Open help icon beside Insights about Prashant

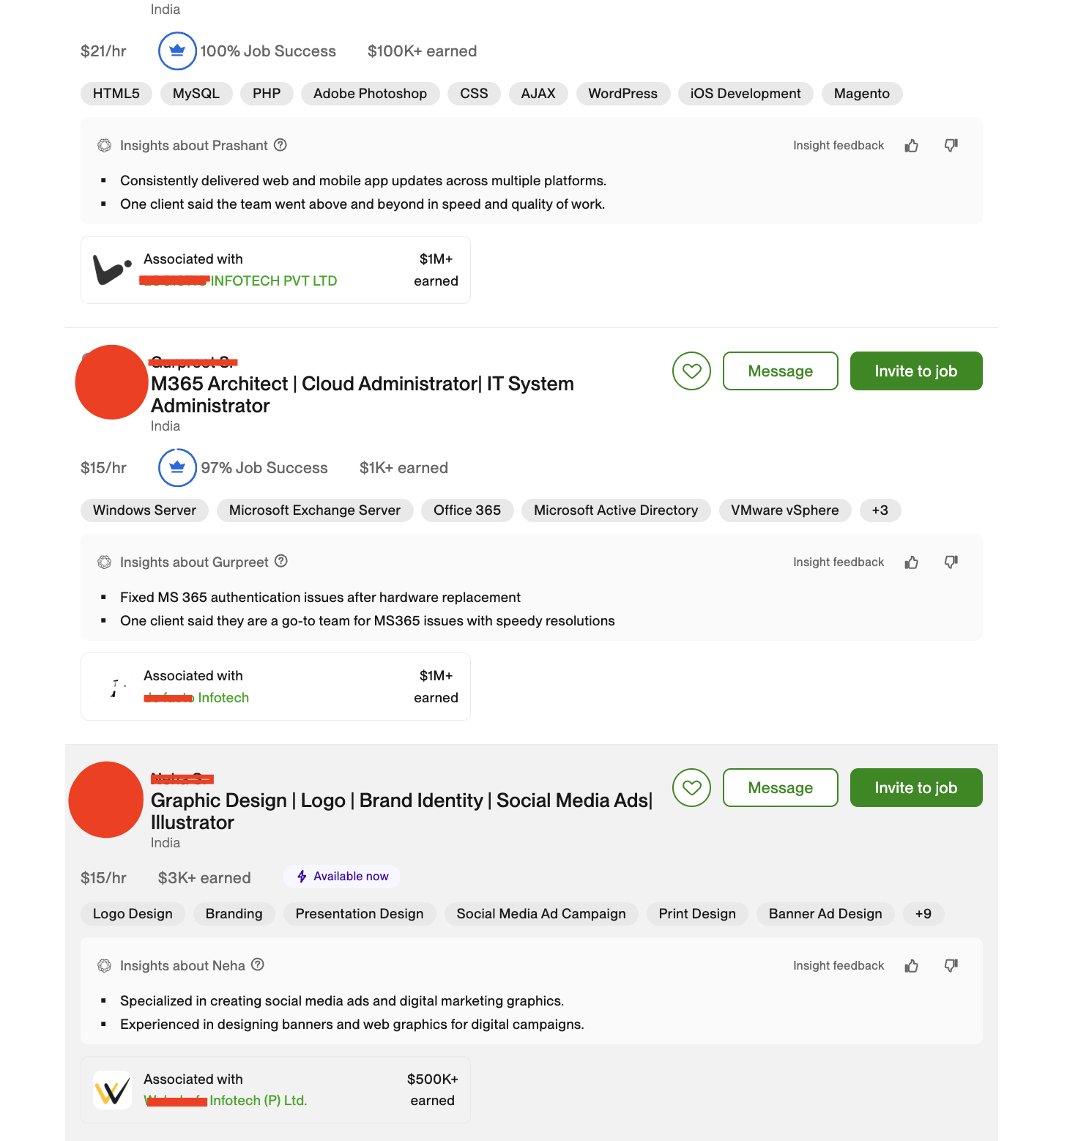coord(280,145)
